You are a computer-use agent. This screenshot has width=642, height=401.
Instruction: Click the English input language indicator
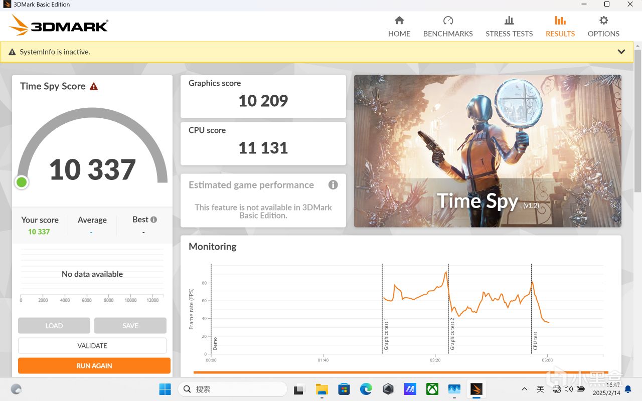pos(540,389)
